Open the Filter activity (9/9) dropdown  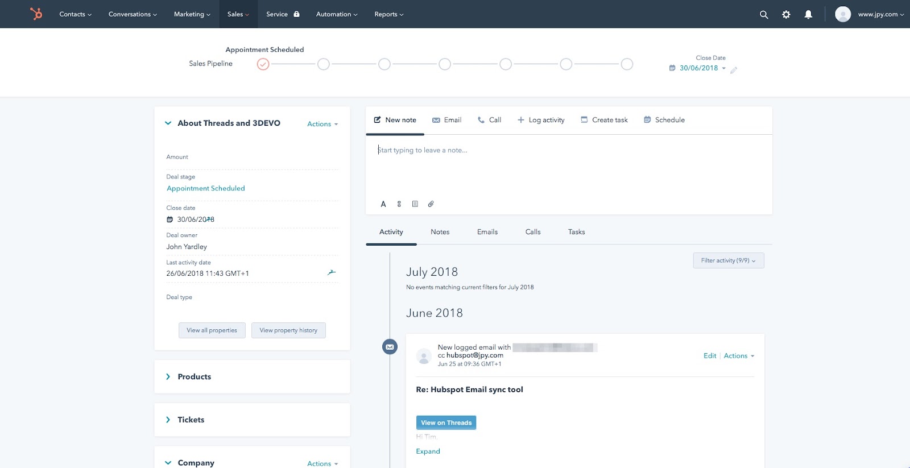(x=729, y=260)
